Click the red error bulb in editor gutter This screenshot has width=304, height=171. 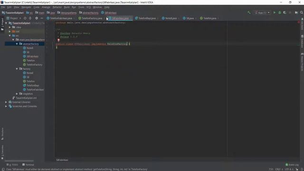coord(58,40)
